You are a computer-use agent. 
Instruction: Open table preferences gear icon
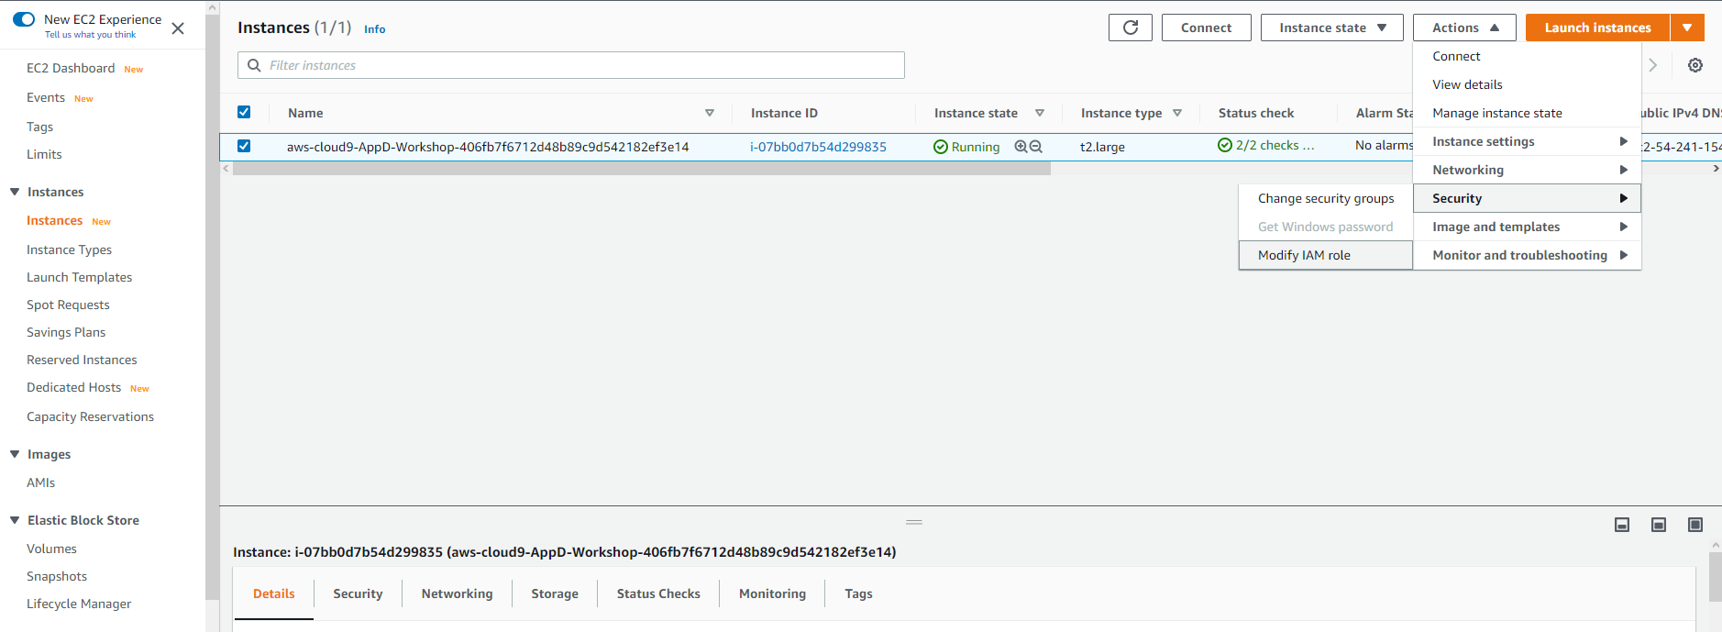(1694, 65)
